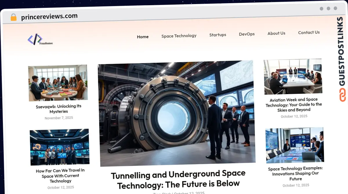Open How Far Can We Travel article
348x194 pixels.
click(x=60, y=176)
